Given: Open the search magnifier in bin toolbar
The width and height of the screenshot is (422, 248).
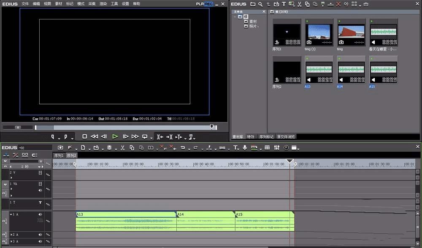Looking at the screenshot, I should (x=260, y=4).
